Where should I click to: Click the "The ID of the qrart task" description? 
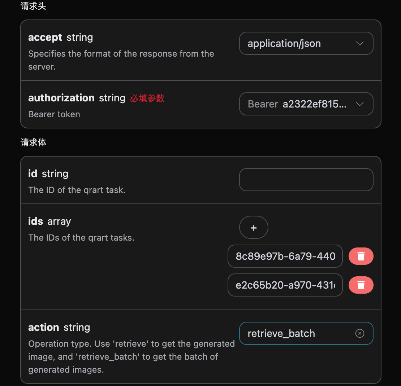pos(77,190)
